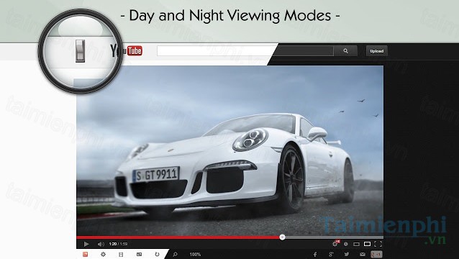Viewport: 459px width, 259px height.
Task: Enter fullscreen mode
Action: point(378,244)
